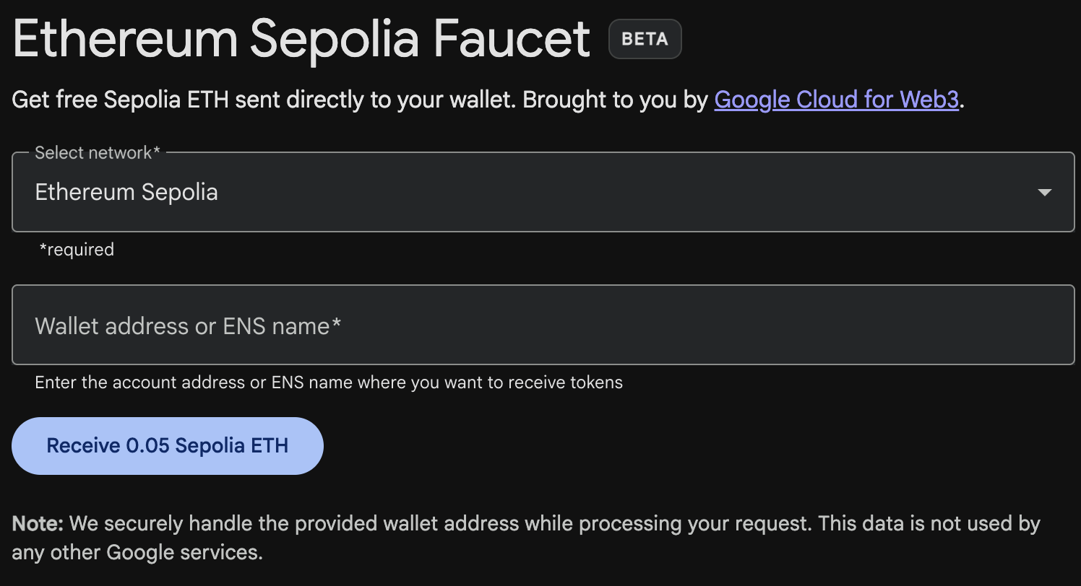Click the Select network field label
This screenshot has width=1081, height=586.
point(98,152)
